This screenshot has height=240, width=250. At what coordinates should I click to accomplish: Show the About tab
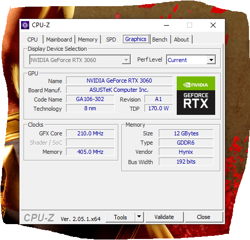pos(181,39)
